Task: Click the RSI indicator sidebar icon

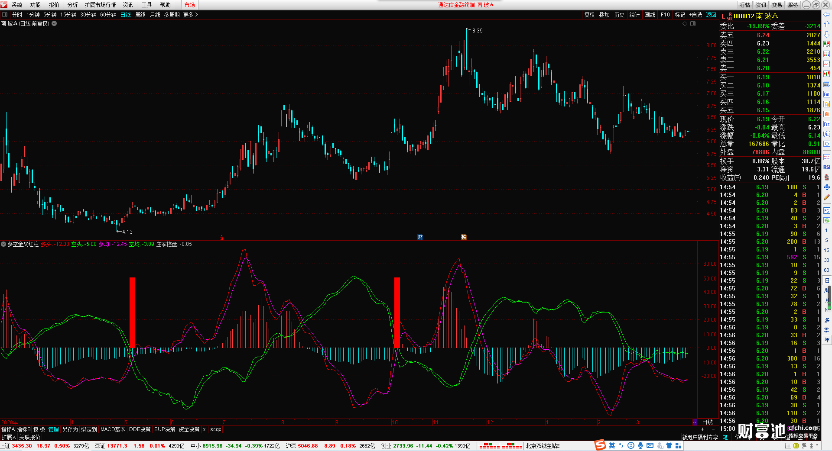Action: pos(827,167)
